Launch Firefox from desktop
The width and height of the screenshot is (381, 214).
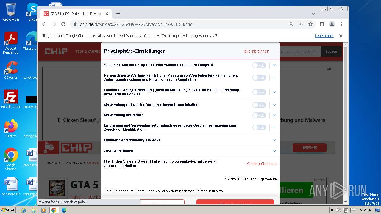tap(11, 128)
